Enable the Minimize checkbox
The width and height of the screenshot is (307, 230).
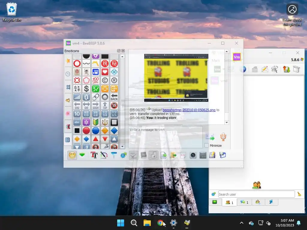pos(207,145)
